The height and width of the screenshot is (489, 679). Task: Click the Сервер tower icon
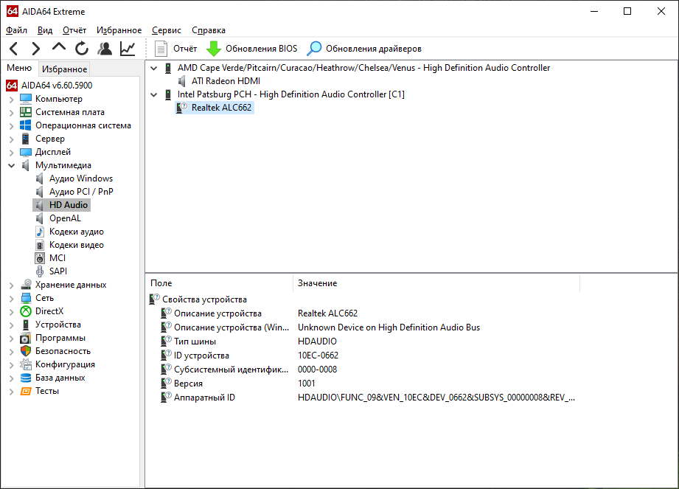(26, 139)
